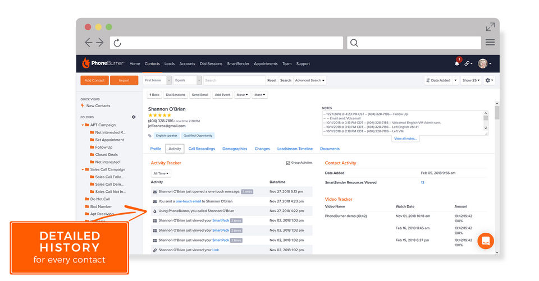Open SmartSender in top navigation

click(238, 64)
